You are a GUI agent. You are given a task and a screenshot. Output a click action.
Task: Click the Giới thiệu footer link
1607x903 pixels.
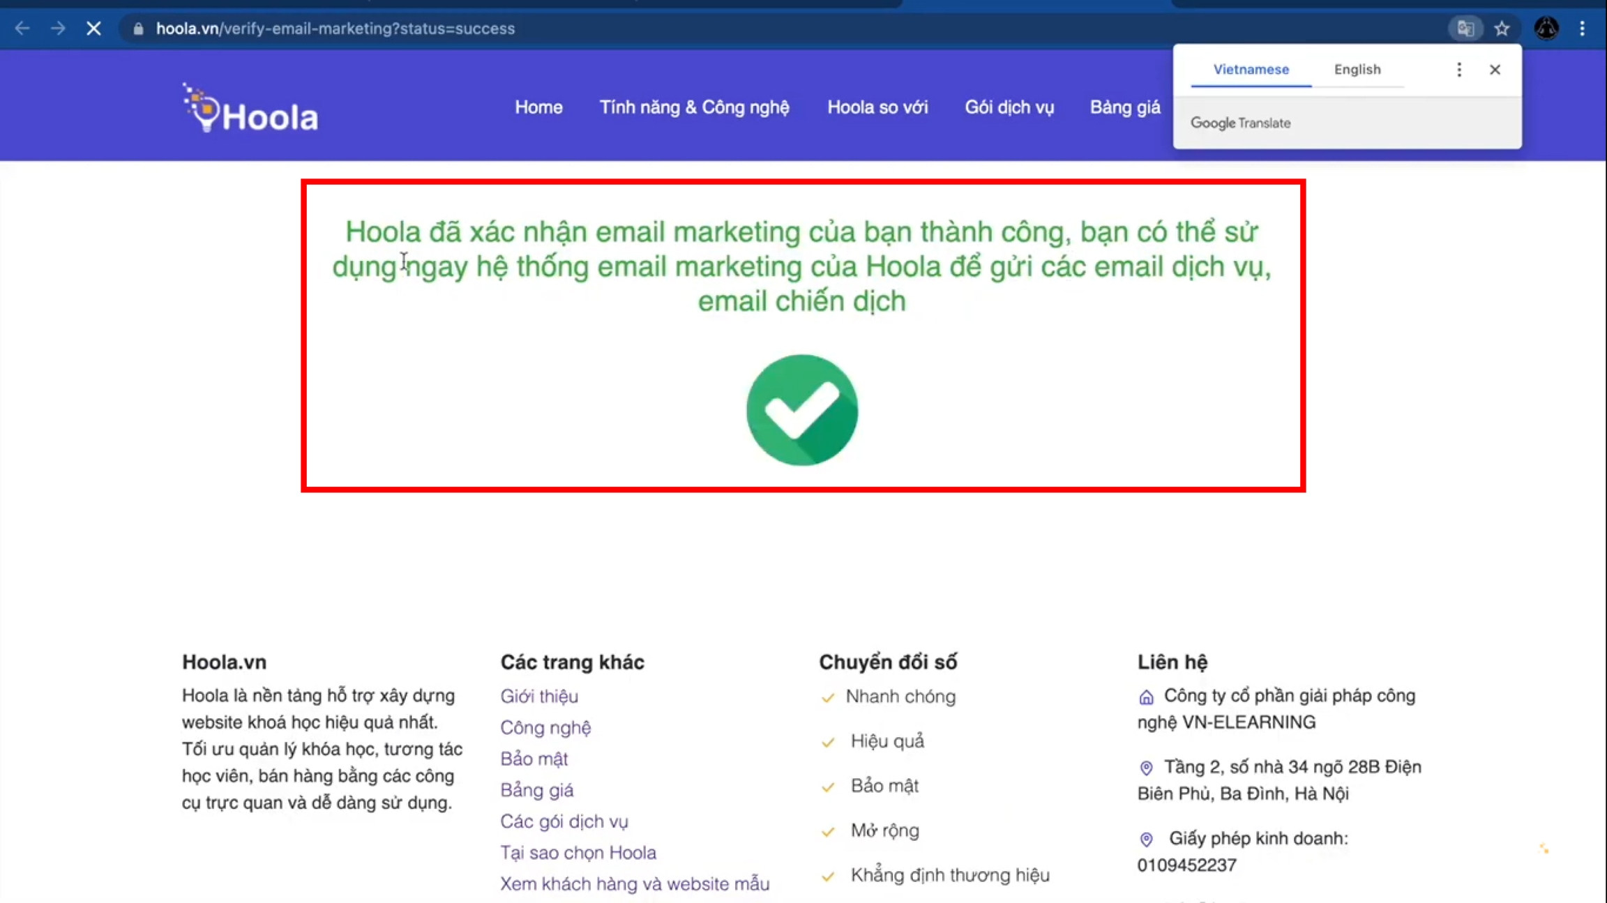click(x=539, y=696)
